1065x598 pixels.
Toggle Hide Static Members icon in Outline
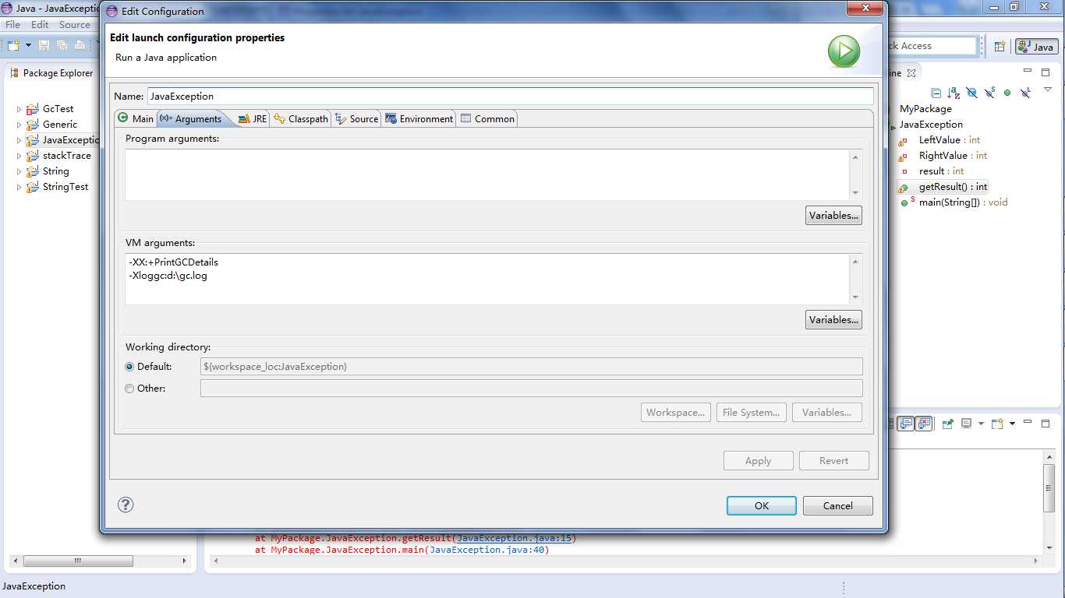point(989,93)
